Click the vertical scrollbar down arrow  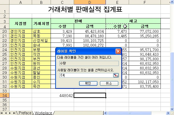[x=172, y=109]
